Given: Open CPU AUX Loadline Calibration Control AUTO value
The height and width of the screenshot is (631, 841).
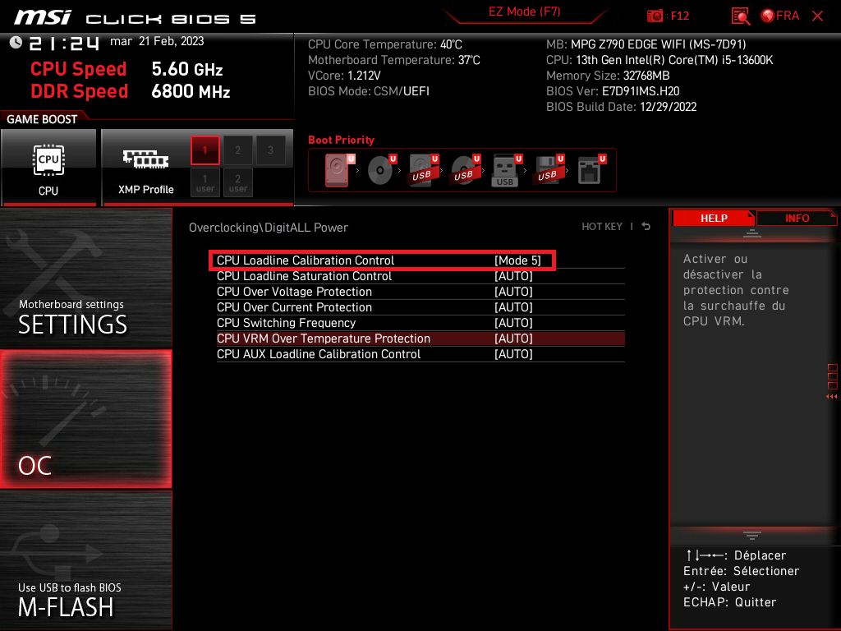Looking at the screenshot, I should coord(513,354).
